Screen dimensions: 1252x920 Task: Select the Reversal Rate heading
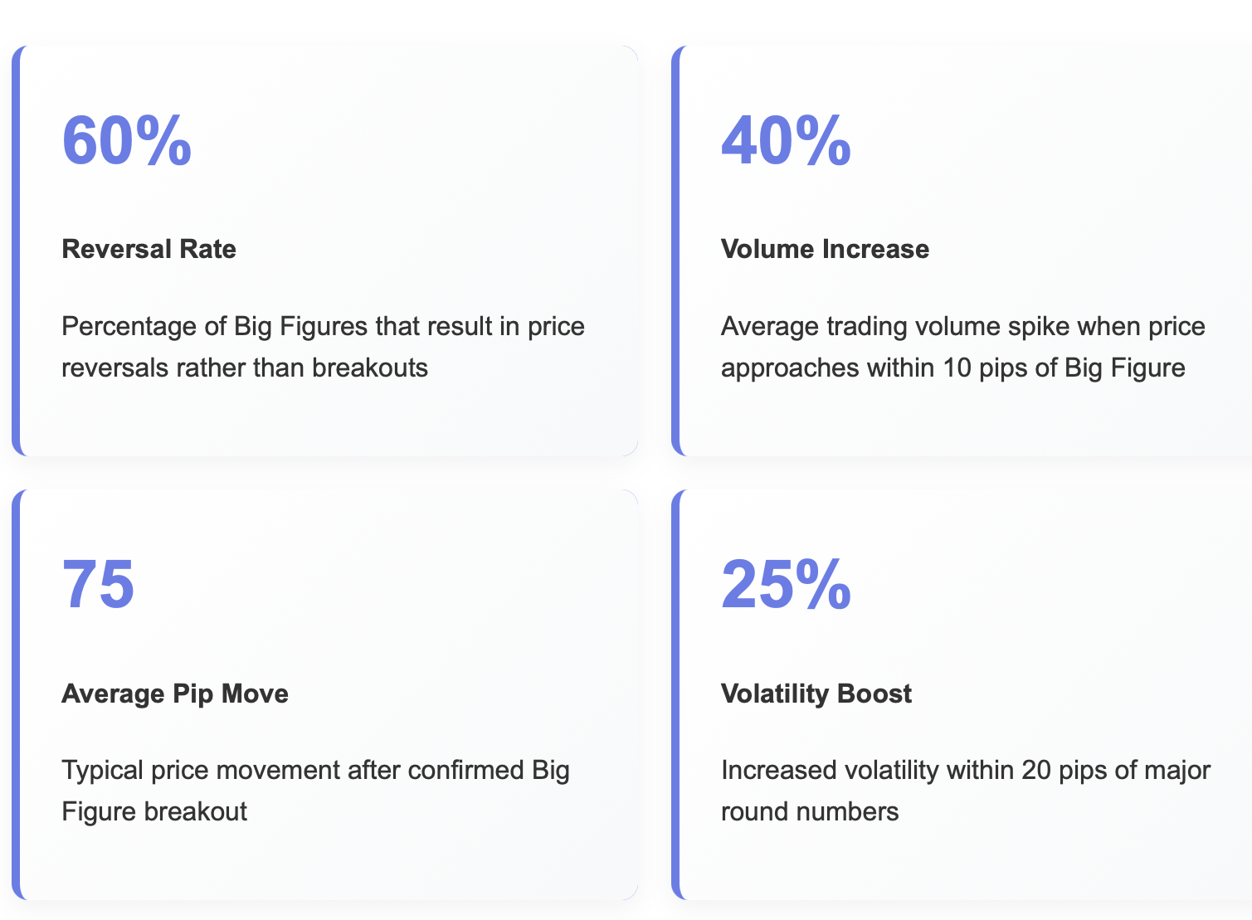149,249
